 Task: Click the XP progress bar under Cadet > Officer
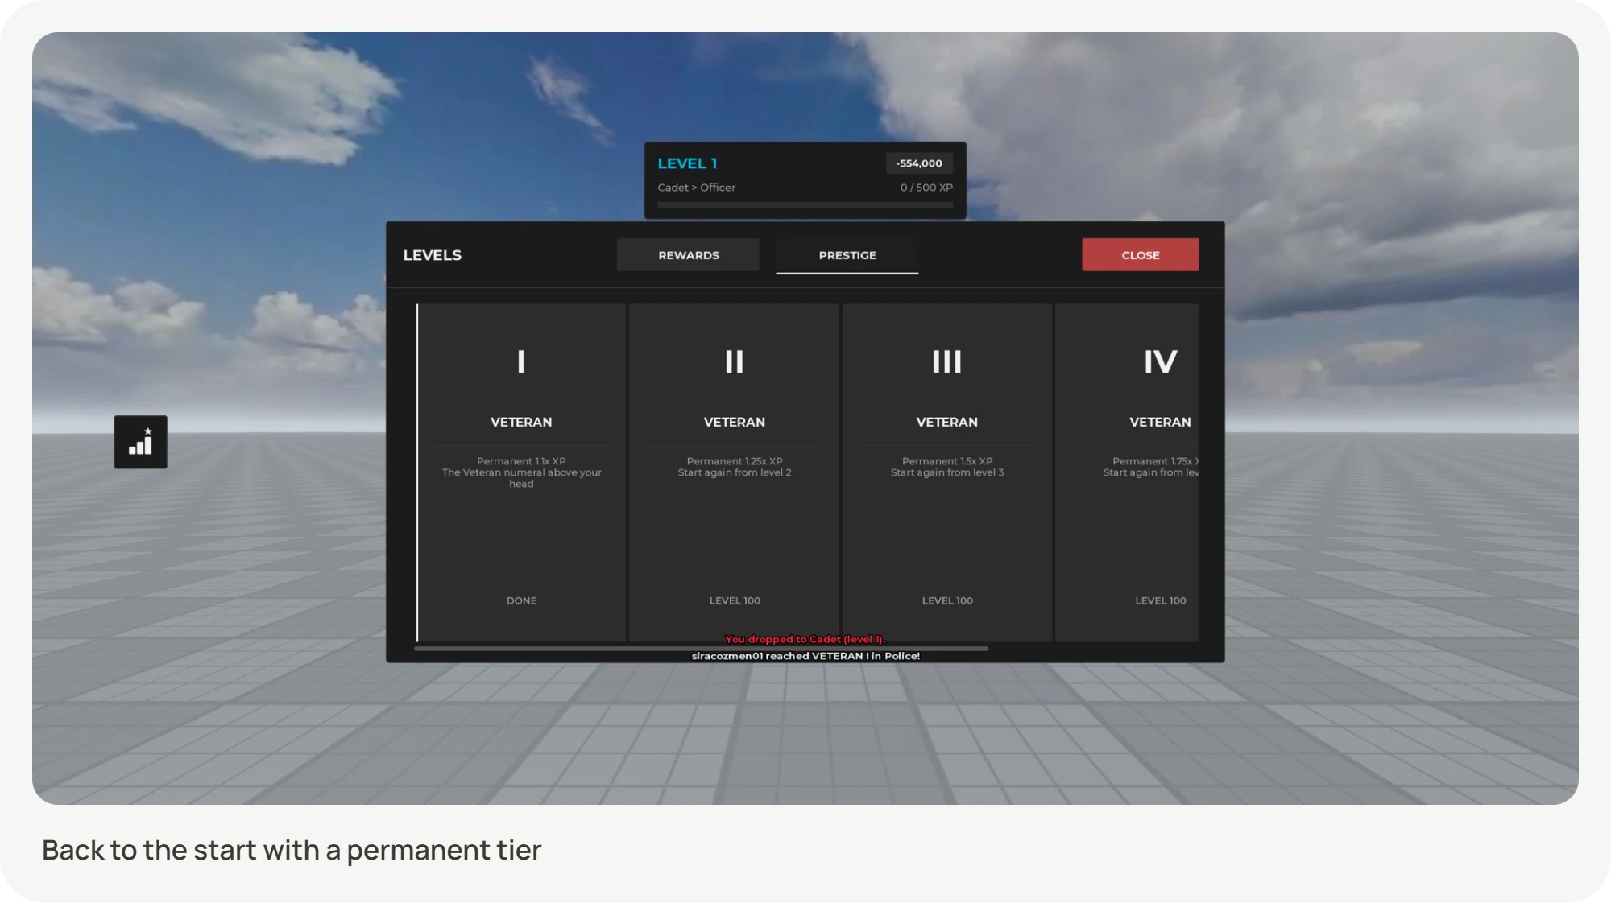(805, 205)
